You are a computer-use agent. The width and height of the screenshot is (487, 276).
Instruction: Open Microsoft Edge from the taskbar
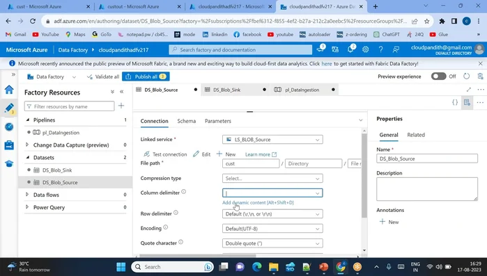click(x=257, y=267)
